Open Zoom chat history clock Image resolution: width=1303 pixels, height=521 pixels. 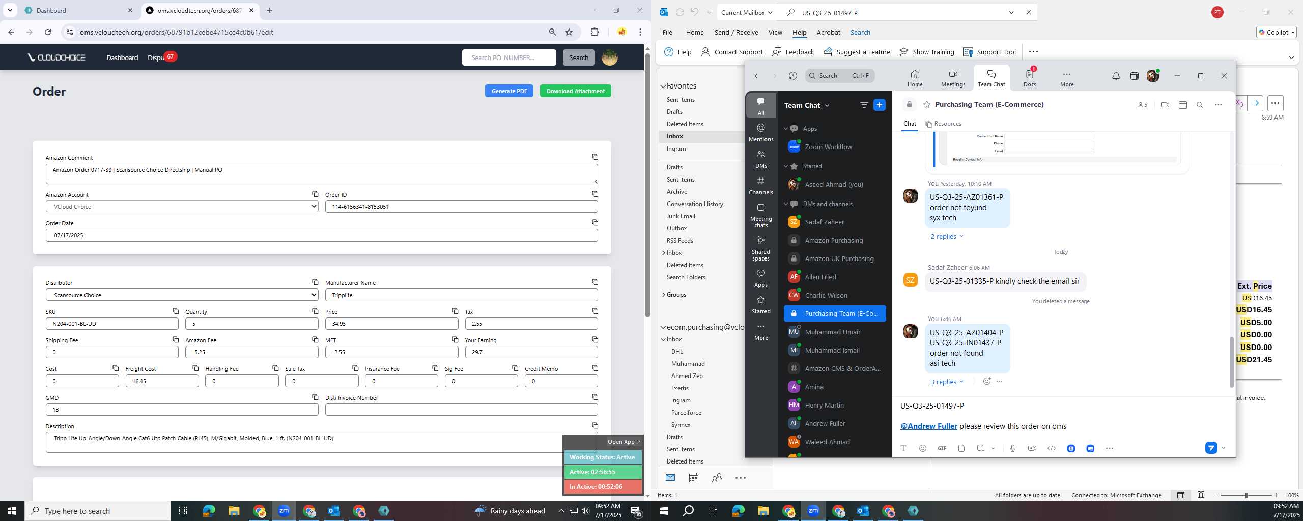coord(792,76)
